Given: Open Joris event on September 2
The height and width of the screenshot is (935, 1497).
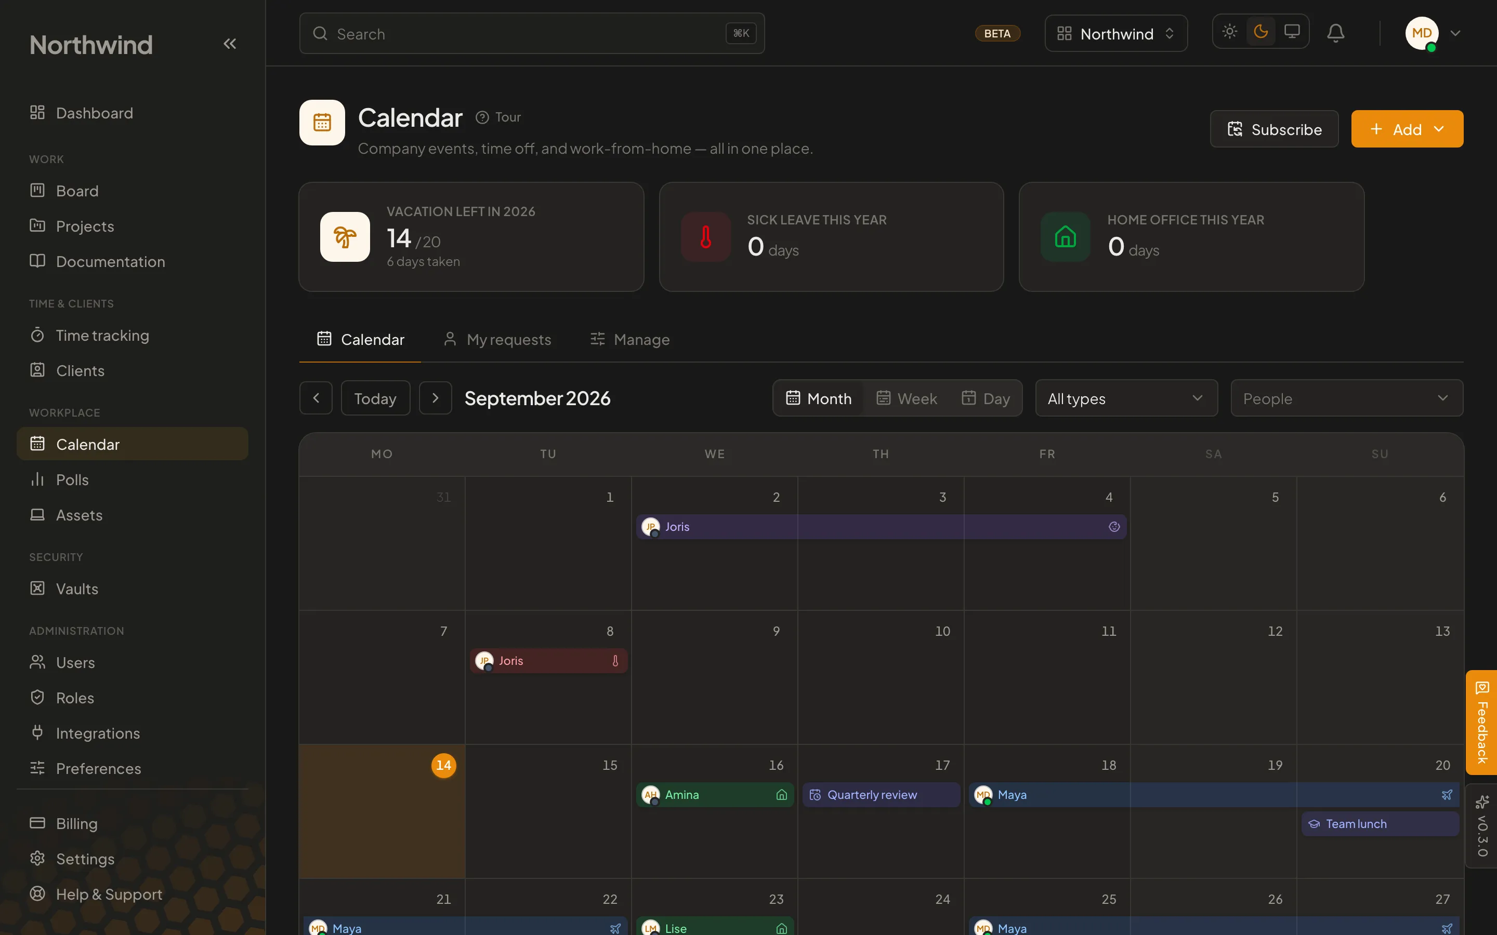Looking at the screenshot, I should (x=881, y=527).
